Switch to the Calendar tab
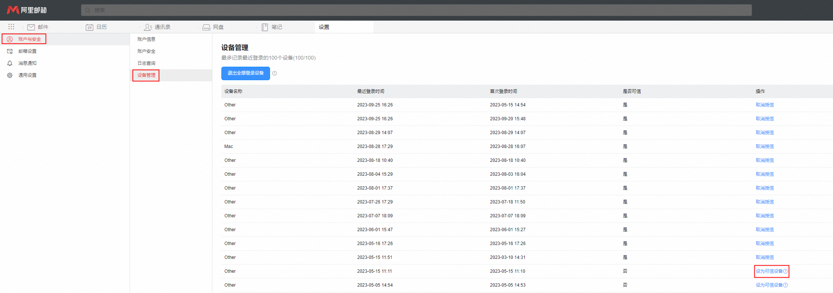Screen dimensions: 833x293 [x=96, y=27]
